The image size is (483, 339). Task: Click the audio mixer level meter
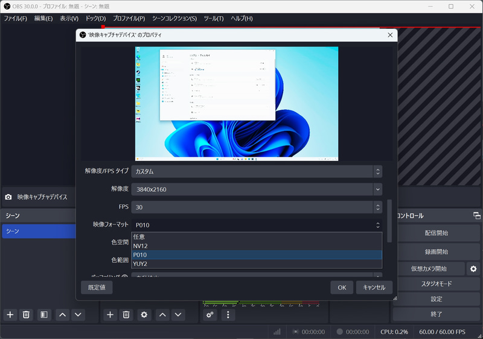261,303
